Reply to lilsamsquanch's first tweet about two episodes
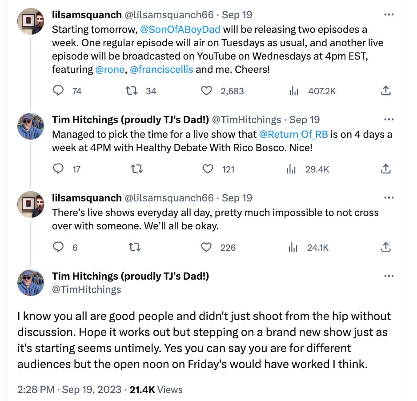This screenshot has height=401, width=417. [x=58, y=91]
